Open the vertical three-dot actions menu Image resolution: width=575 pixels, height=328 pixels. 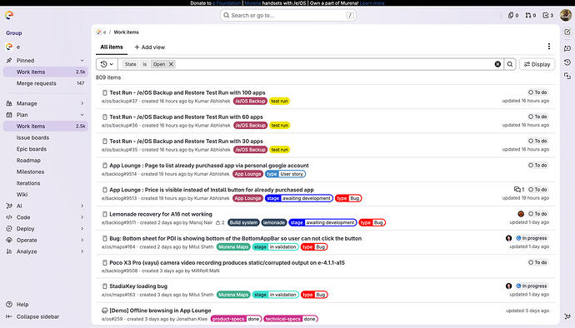coord(549,46)
